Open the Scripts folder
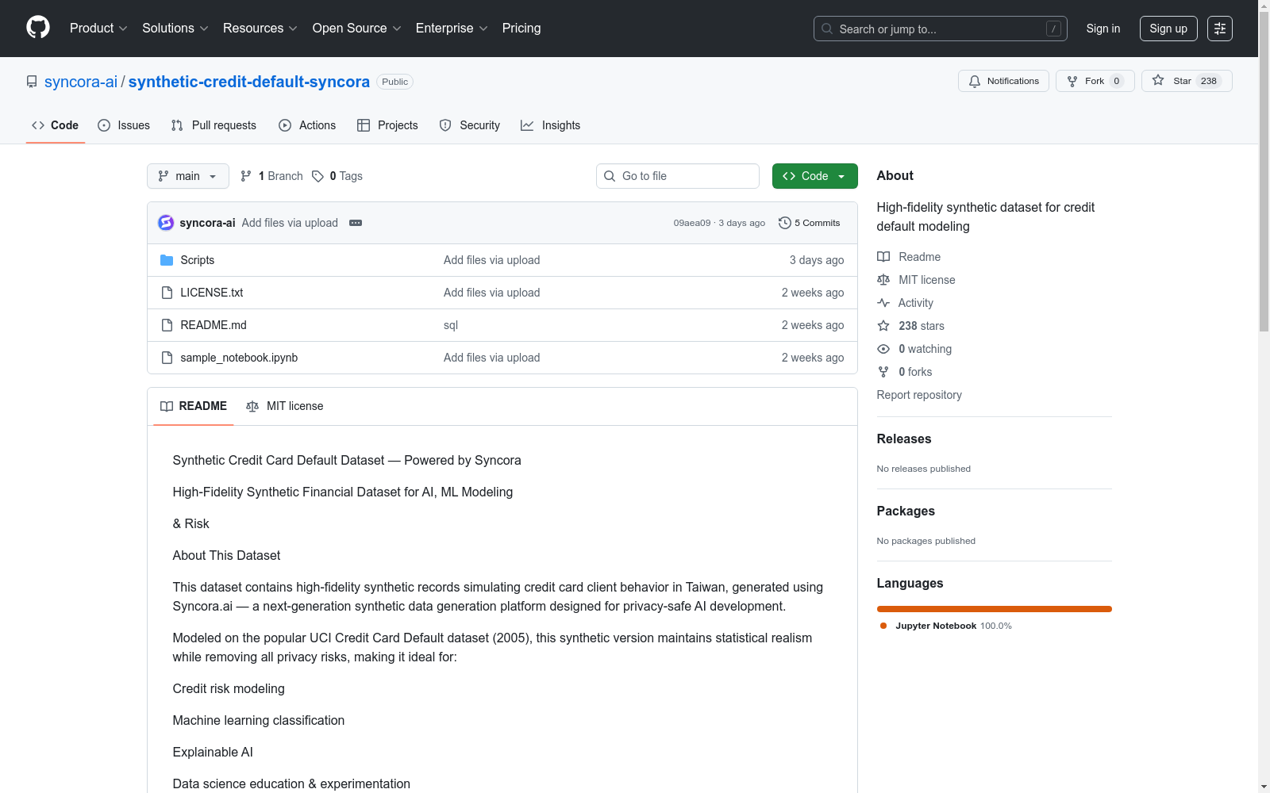Viewport: 1270px width, 793px height. (198, 260)
